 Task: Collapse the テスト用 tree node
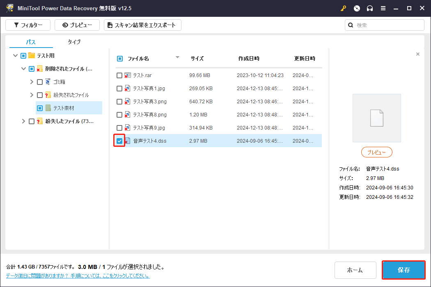coord(16,55)
